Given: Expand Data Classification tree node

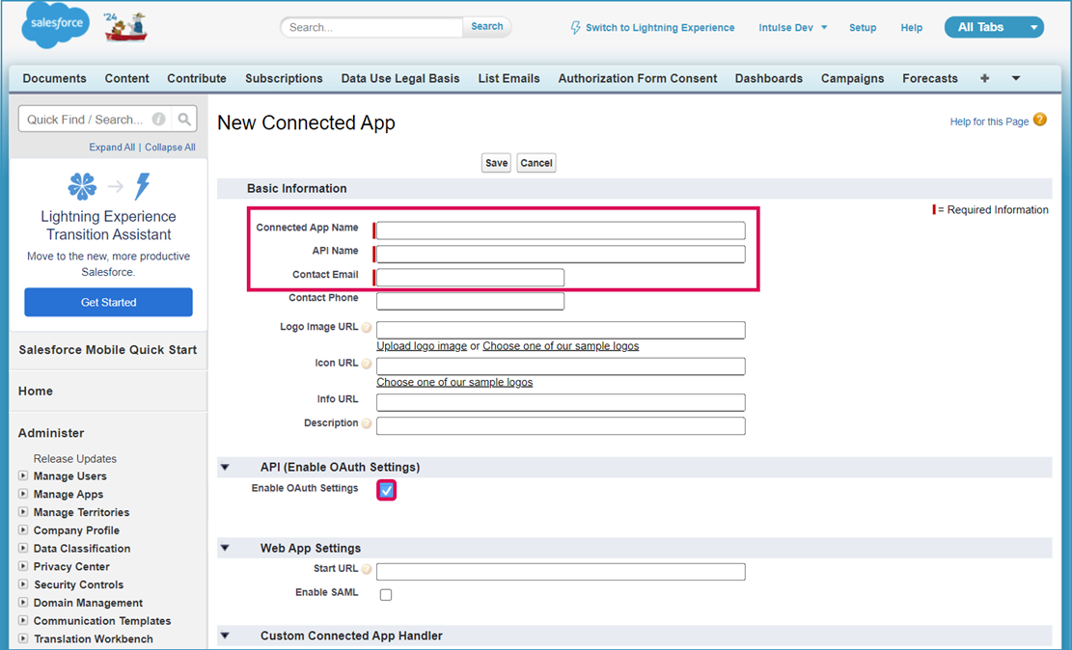Looking at the screenshot, I should click(x=23, y=548).
